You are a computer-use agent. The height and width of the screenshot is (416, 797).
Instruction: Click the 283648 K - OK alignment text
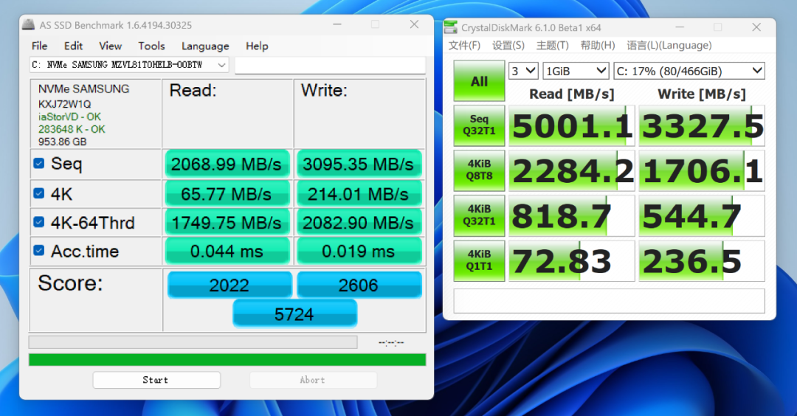pyautogui.click(x=72, y=129)
